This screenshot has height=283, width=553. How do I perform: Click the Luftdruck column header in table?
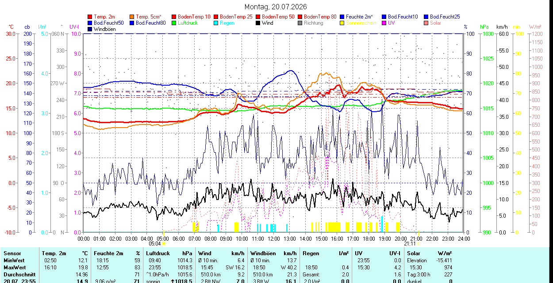(158, 253)
